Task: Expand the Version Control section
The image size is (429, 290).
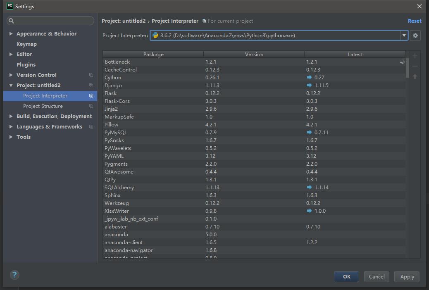Action: tap(11, 75)
